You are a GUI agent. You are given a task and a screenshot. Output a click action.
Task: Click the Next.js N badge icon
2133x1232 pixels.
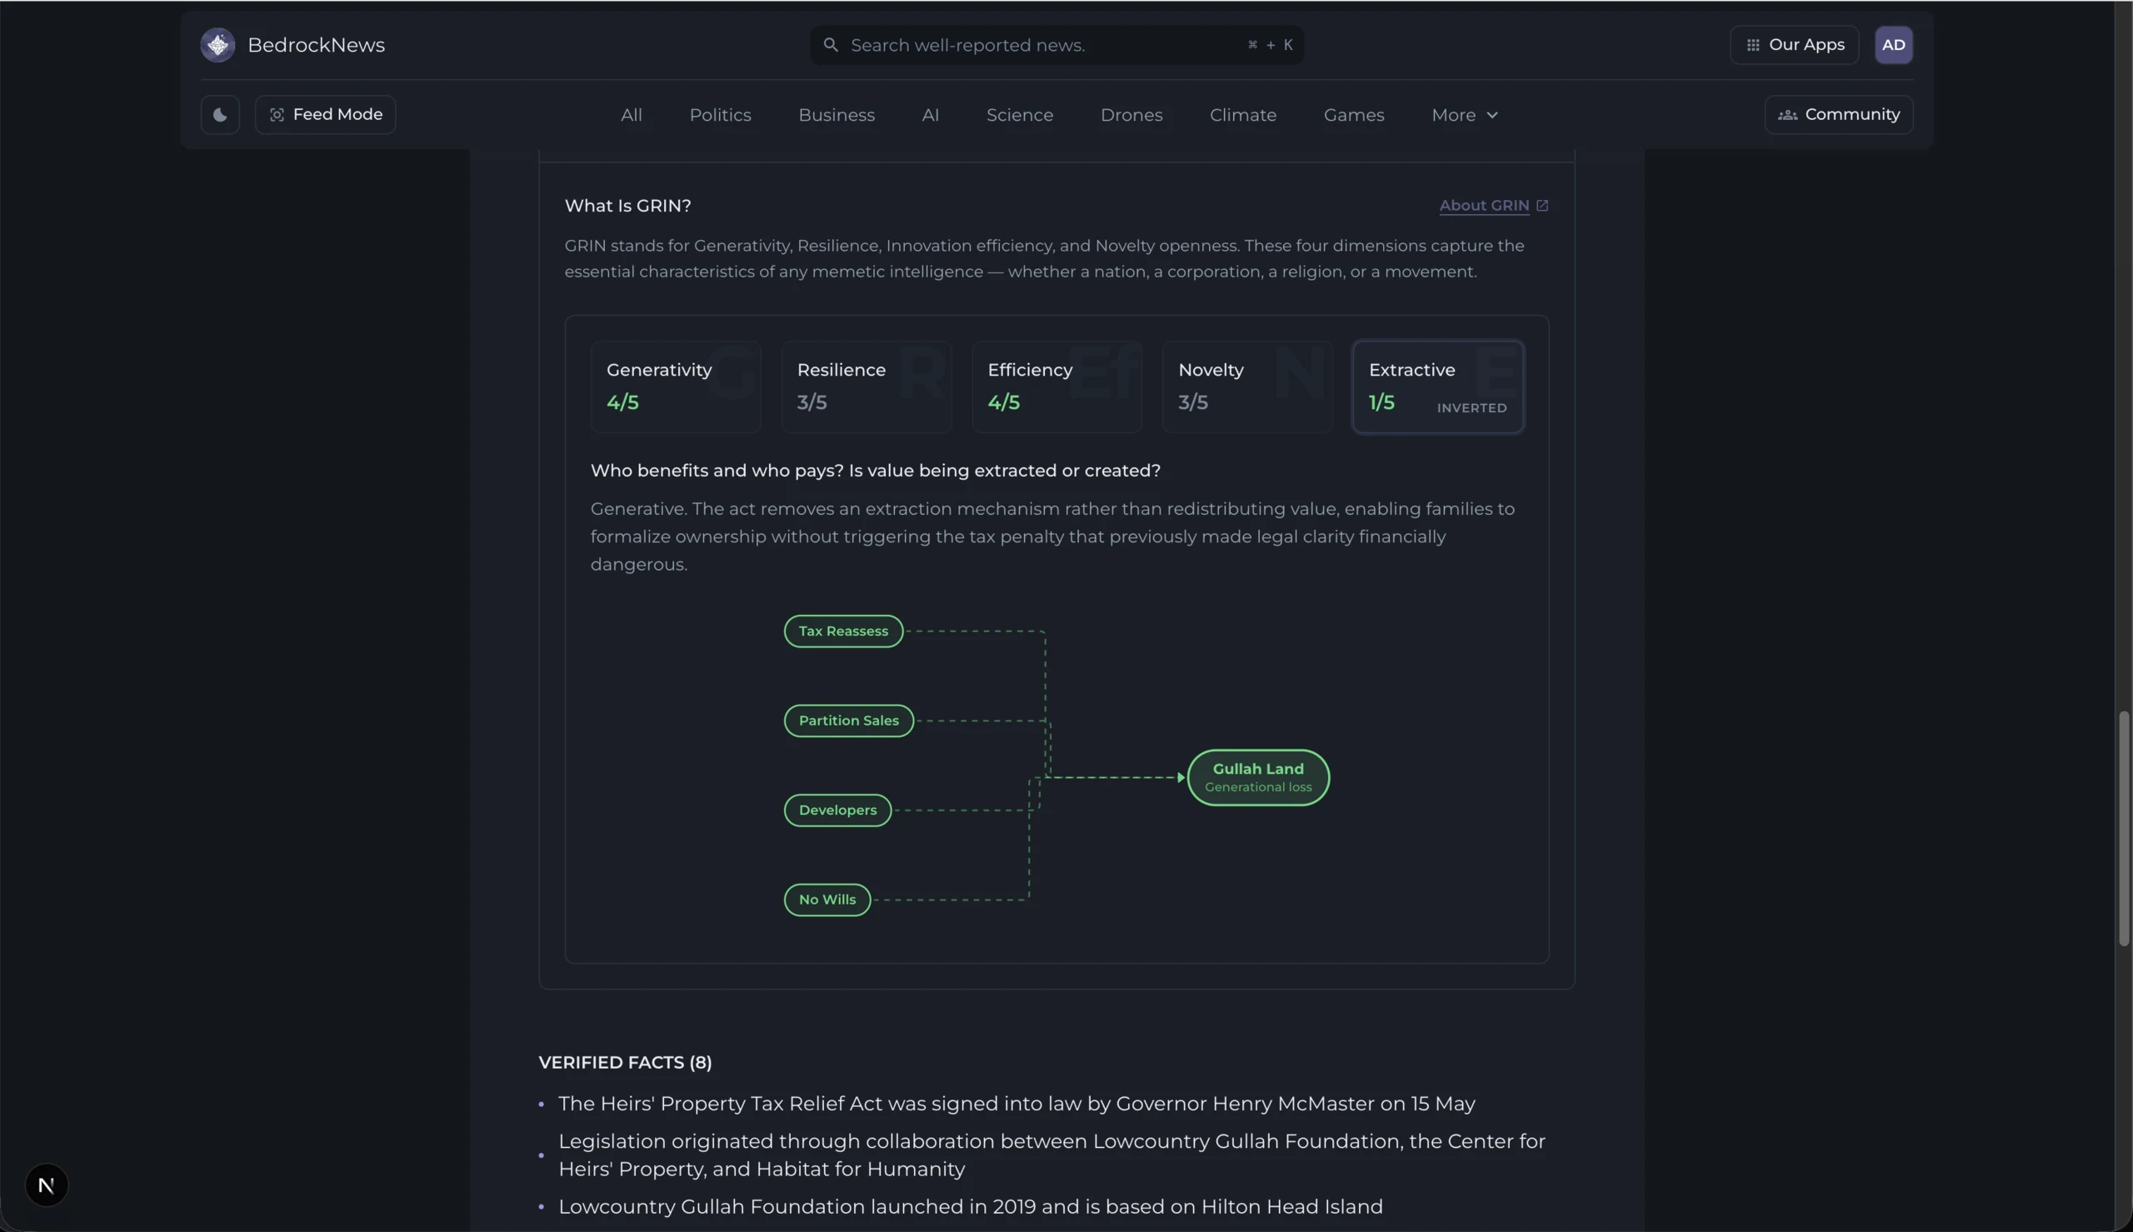coord(47,1185)
